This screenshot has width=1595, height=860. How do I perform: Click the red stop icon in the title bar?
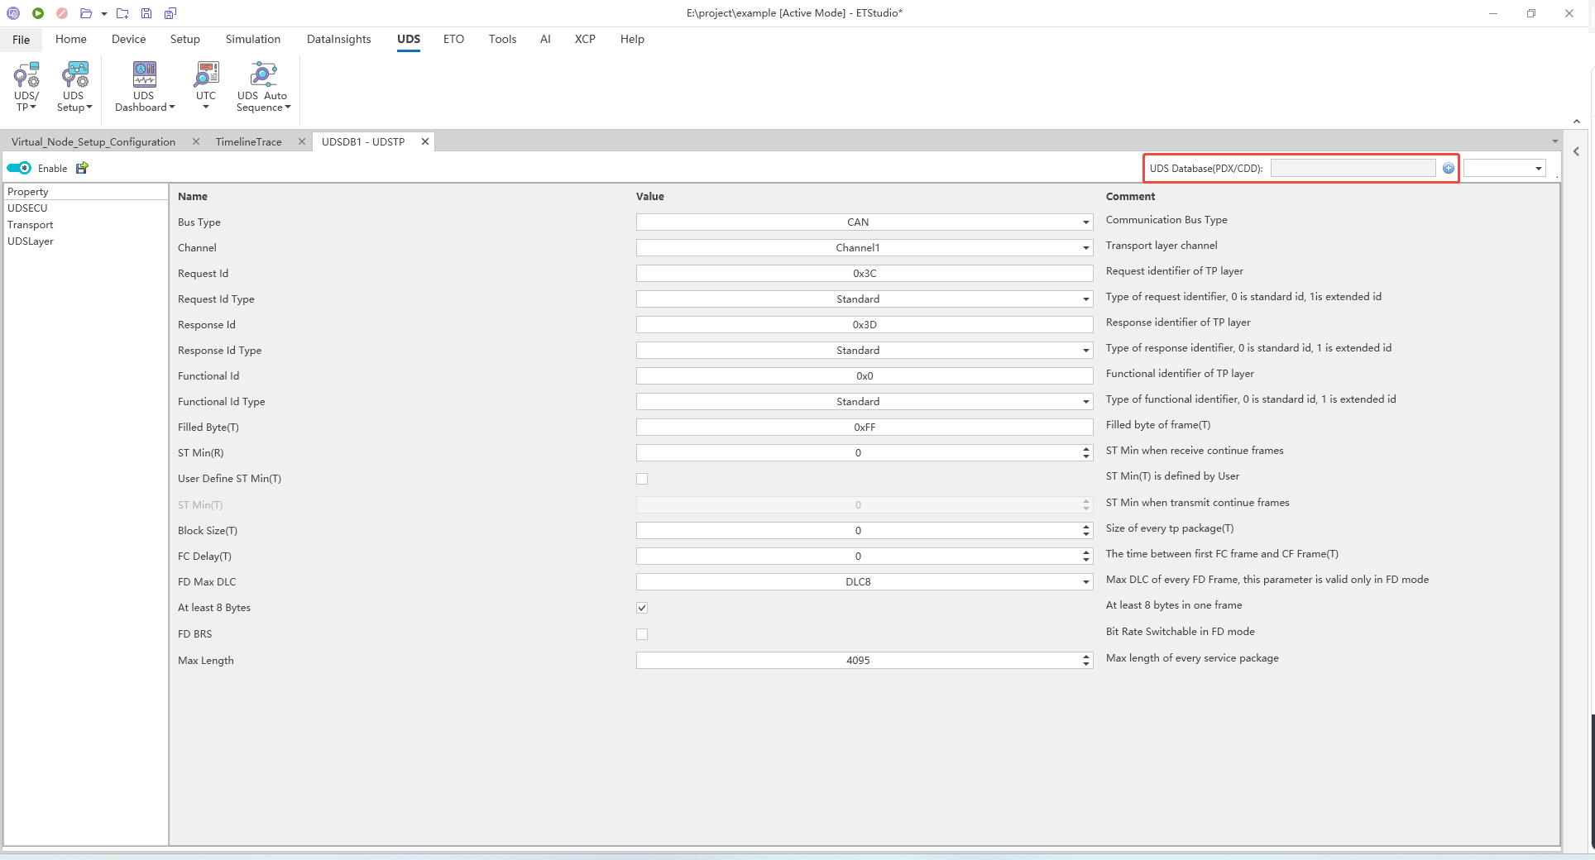[x=62, y=13]
